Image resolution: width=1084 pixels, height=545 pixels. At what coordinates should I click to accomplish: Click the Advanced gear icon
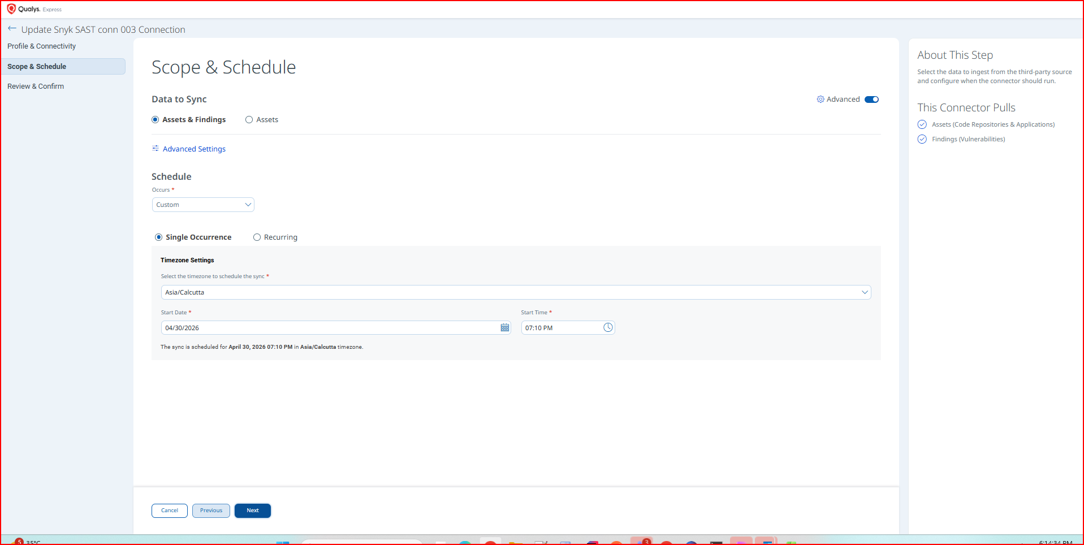click(820, 100)
